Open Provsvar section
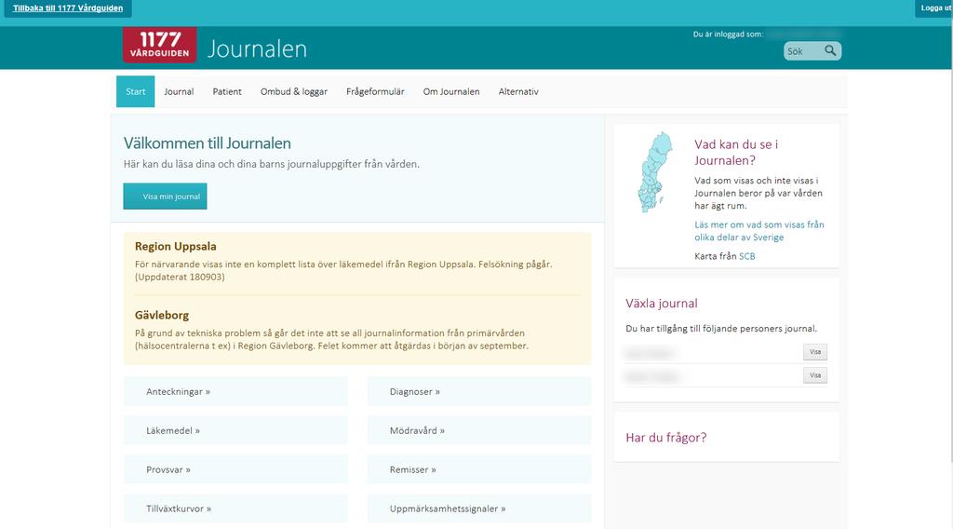Image resolution: width=953 pixels, height=529 pixels. click(235, 469)
